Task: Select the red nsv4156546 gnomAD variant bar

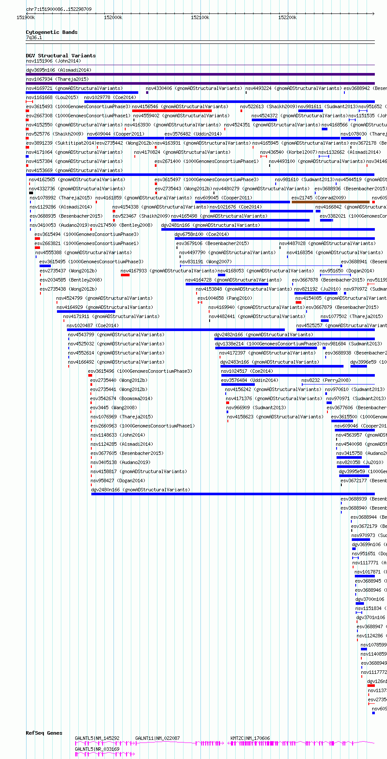Action: tap(172, 111)
